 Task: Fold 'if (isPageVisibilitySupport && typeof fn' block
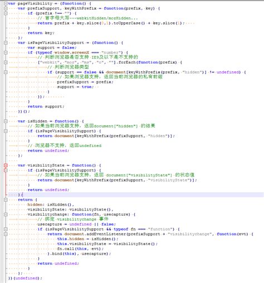click(6, 229)
